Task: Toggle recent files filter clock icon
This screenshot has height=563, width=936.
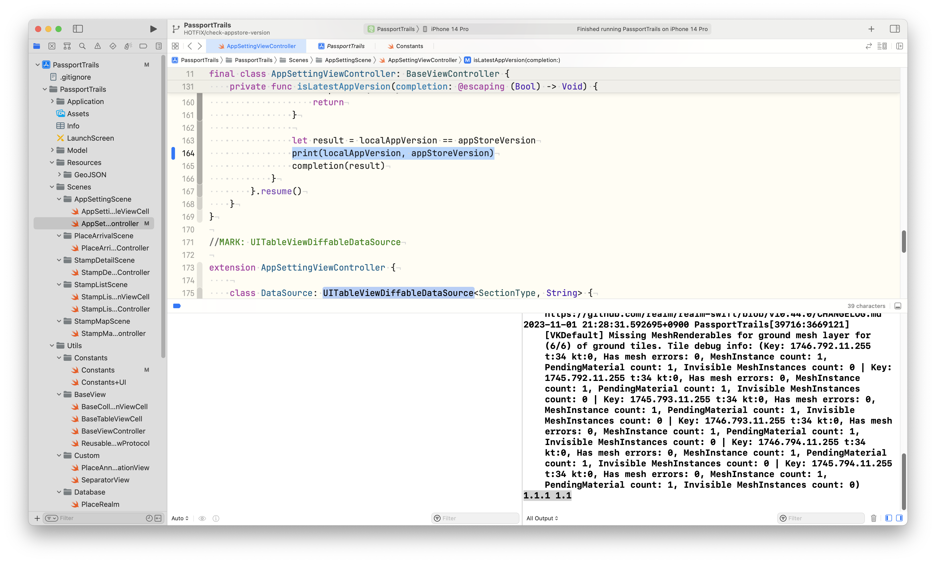Action: point(149,518)
